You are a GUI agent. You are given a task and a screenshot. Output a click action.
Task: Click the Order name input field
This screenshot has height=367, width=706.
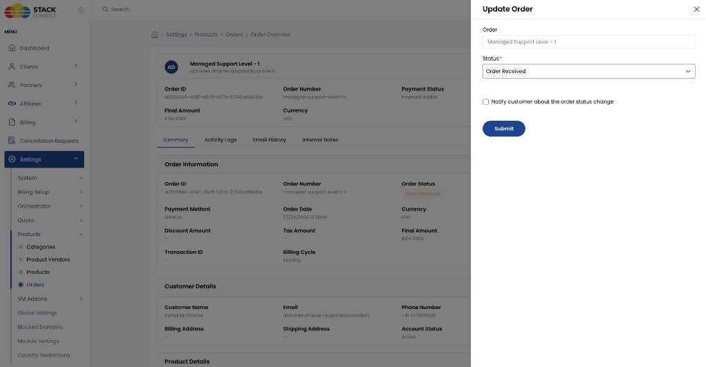(x=589, y=42)
